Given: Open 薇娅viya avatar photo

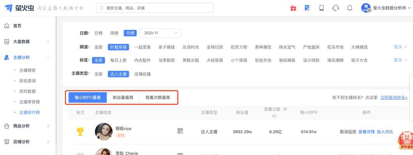Looking at the screenshot, I should click(104, 132).
